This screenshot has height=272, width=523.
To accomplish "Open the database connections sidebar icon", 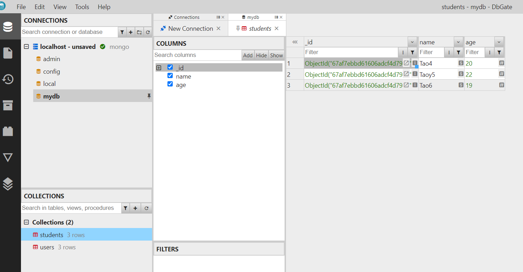I will coord(8,27).
